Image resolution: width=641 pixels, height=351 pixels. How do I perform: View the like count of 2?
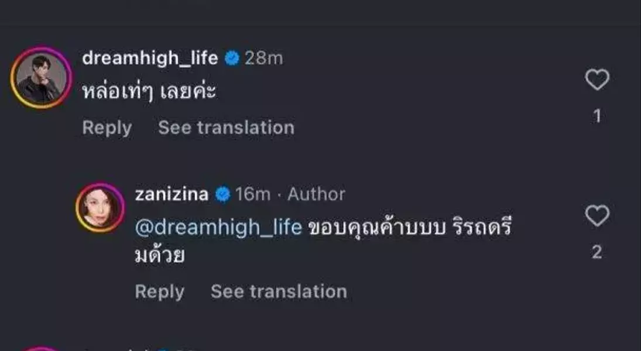pyautogui.click(x=597, y=252)
